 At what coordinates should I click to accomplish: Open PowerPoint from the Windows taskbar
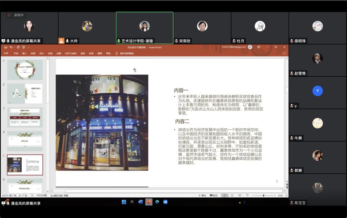click(148, 202)
